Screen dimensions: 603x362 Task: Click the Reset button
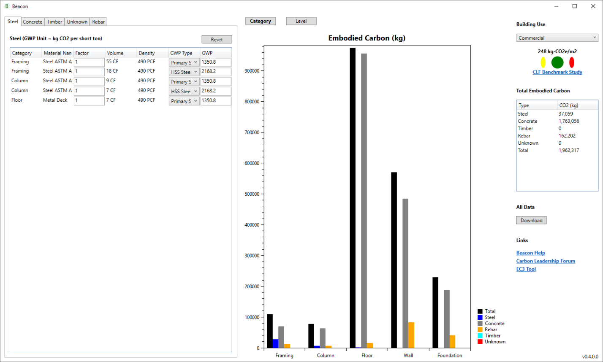tap(217, 39)
